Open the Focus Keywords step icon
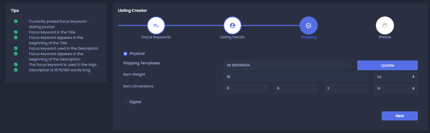430x133 pixels. click(x=156, y=25)
